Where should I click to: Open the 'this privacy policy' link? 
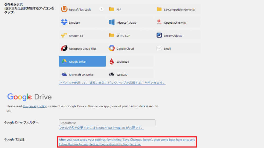pyautogui.click(x=35, y=106)
